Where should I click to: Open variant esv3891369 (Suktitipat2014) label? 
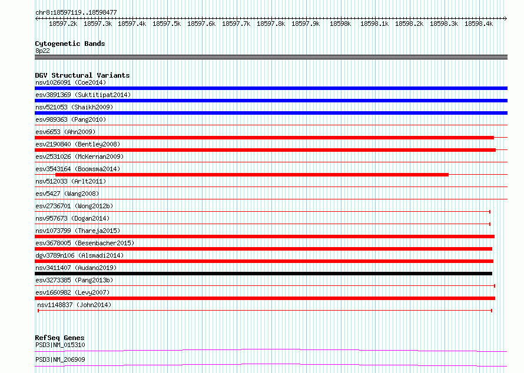coord(83,95)
